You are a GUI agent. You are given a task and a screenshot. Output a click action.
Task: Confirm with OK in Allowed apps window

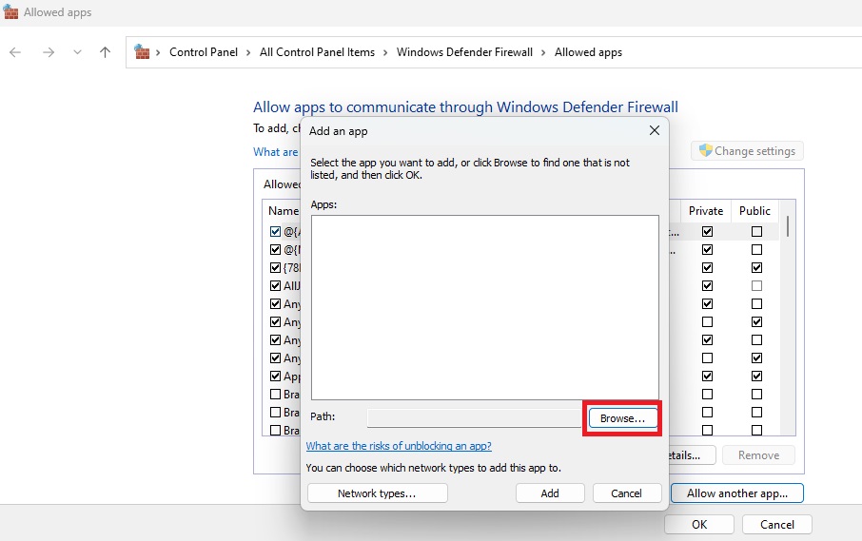(699, 525)
